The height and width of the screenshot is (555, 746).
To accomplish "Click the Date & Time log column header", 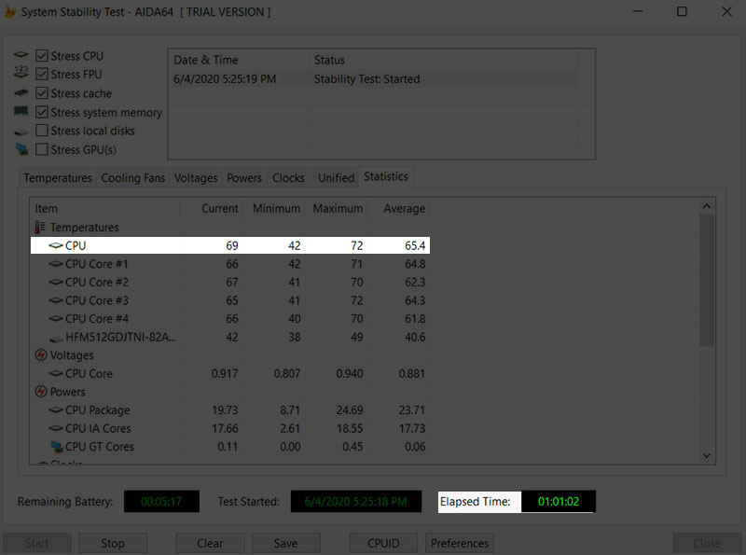I will pyautogui.click(x=240, y=60).
